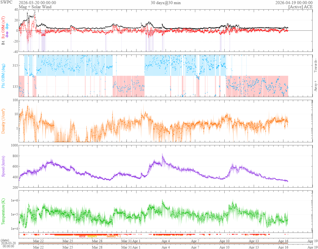
Task: Click the end date 2026-04-19 00:00:00
Action: click(x=294, y=3)
